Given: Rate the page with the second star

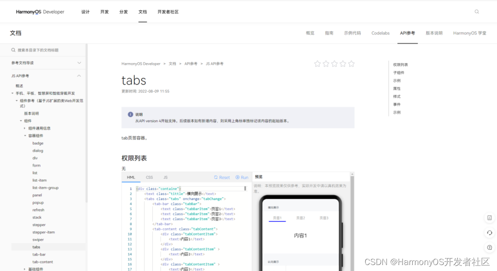Looking at the screenshot, I should (326, 63).
